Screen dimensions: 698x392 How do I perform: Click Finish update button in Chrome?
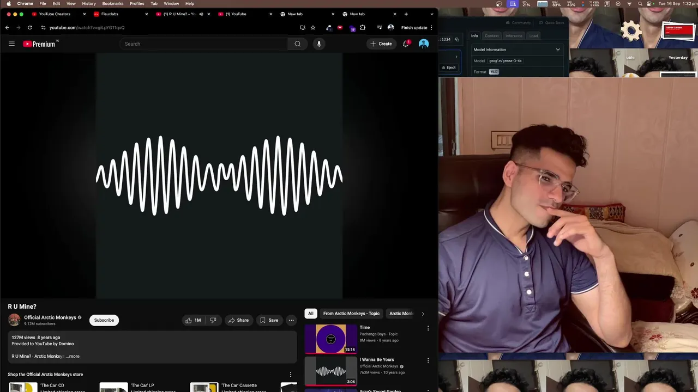coord(414,27)
